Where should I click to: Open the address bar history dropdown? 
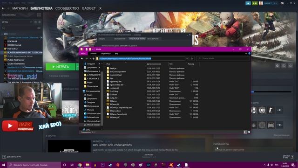coord(187,58)
